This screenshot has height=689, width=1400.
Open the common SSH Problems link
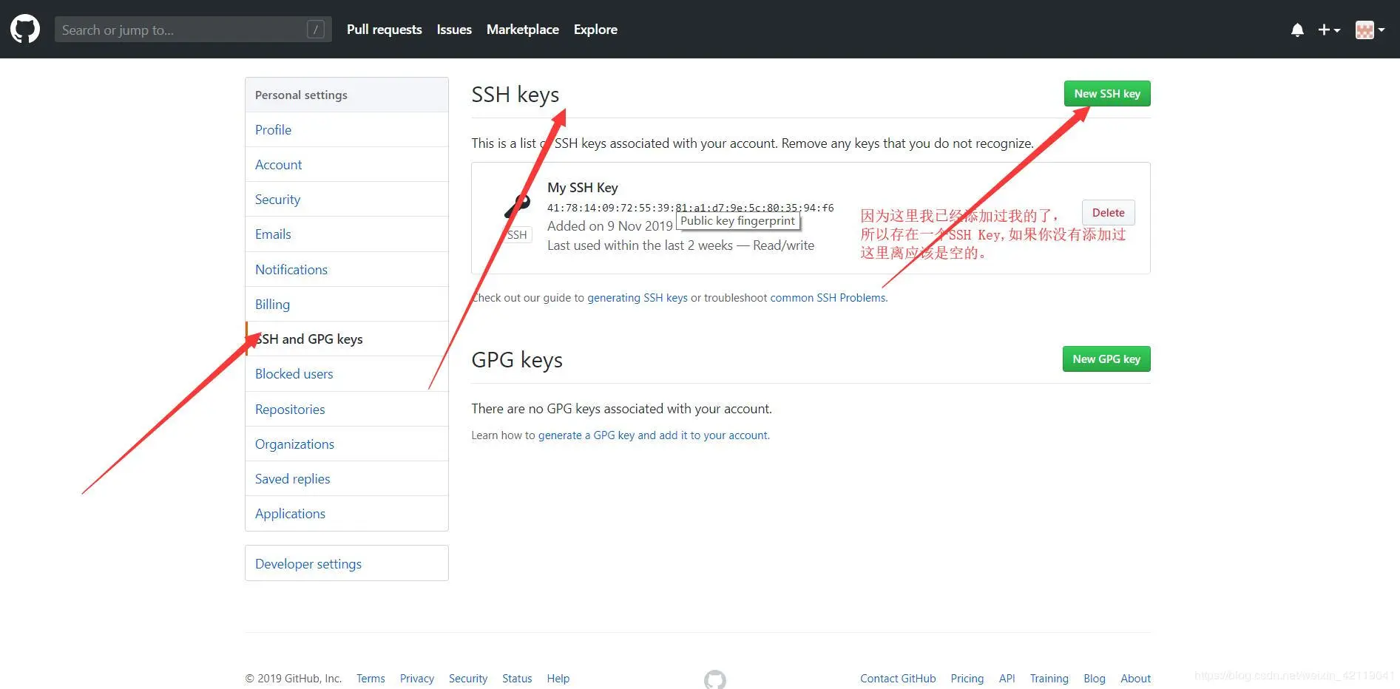point(828,298)
